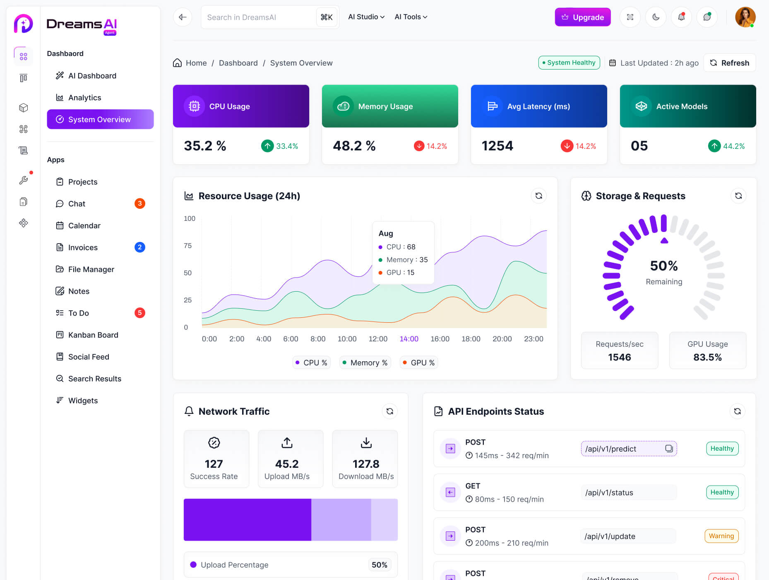
Task: Open the chat bubble icon in header
Action: tap(707, 17)
